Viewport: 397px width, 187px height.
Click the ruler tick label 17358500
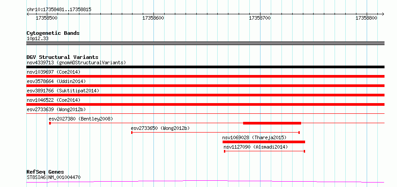coord(46,18)
